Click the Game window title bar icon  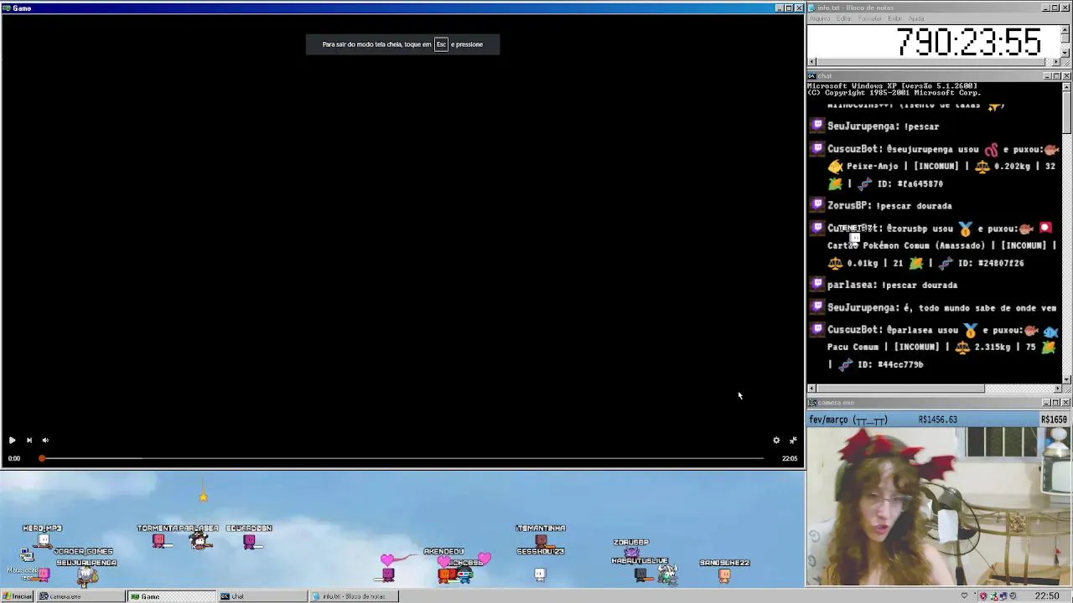tap(6, 8)
